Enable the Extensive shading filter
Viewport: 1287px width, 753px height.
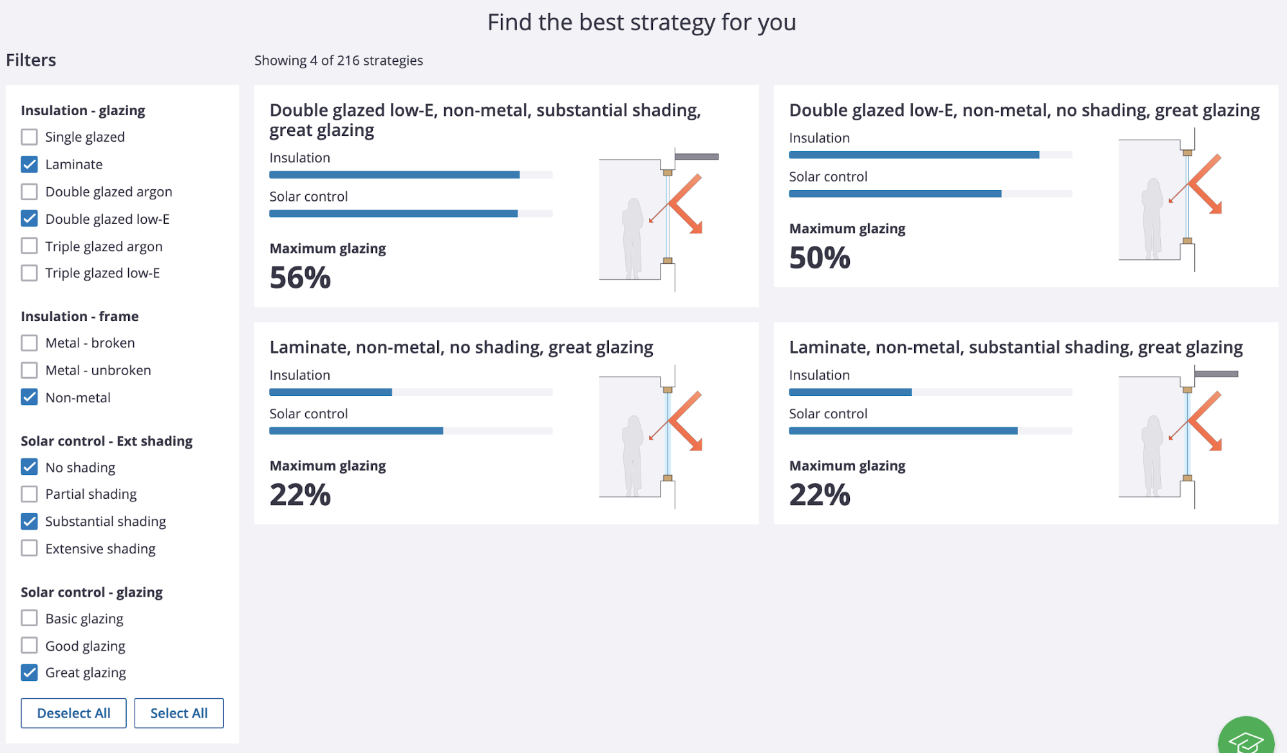coord(30,548)
